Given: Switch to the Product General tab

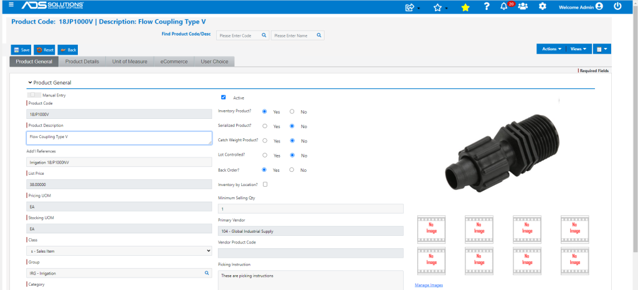Looking at the screenshot, I should (x=34, y=62).
